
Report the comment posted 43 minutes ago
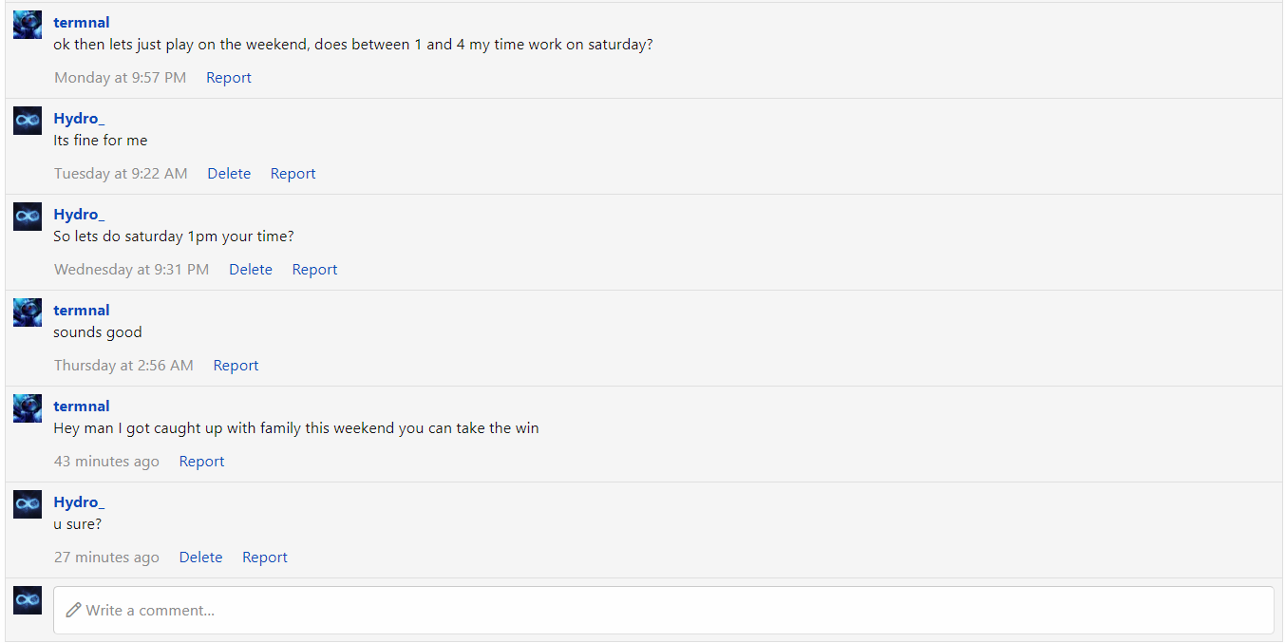pos(201,462)
